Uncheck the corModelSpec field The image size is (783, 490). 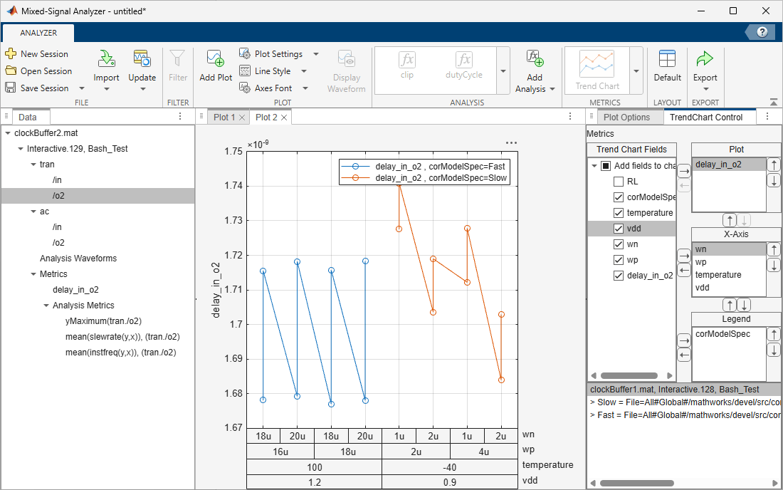(x=618, y=197)
